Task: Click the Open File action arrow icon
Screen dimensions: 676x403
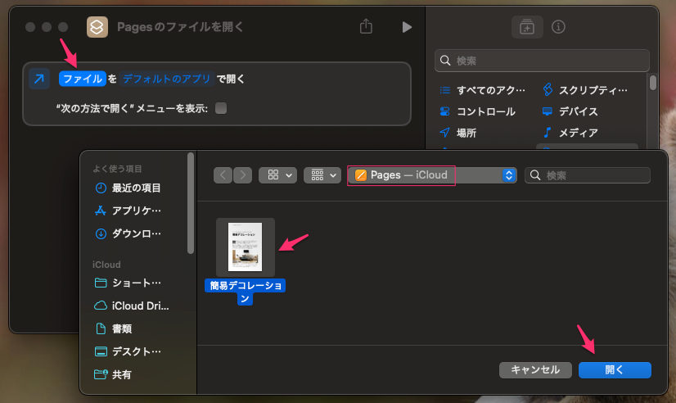Action: [39, 79]
